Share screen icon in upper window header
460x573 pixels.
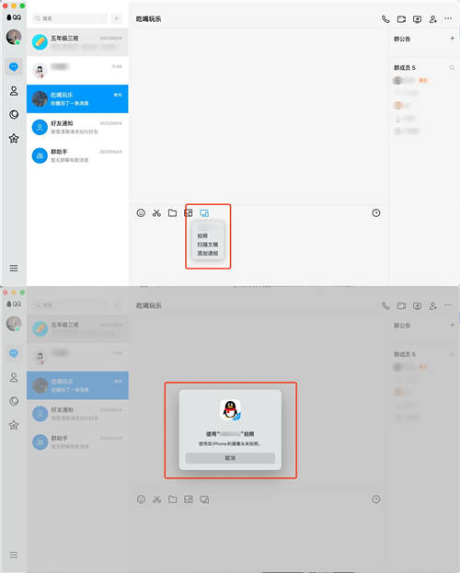click(417, 19)
